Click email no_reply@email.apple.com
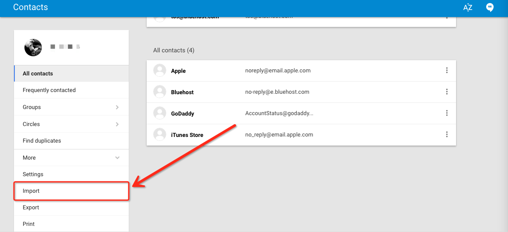The height and width of the screenshot is (232, 508). (x=279, y=135)
